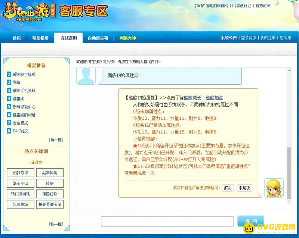Click the number 5 badge next to 账号修复中心
The height and width of the screenshot is (238, 299).
(x=9, y=107)
